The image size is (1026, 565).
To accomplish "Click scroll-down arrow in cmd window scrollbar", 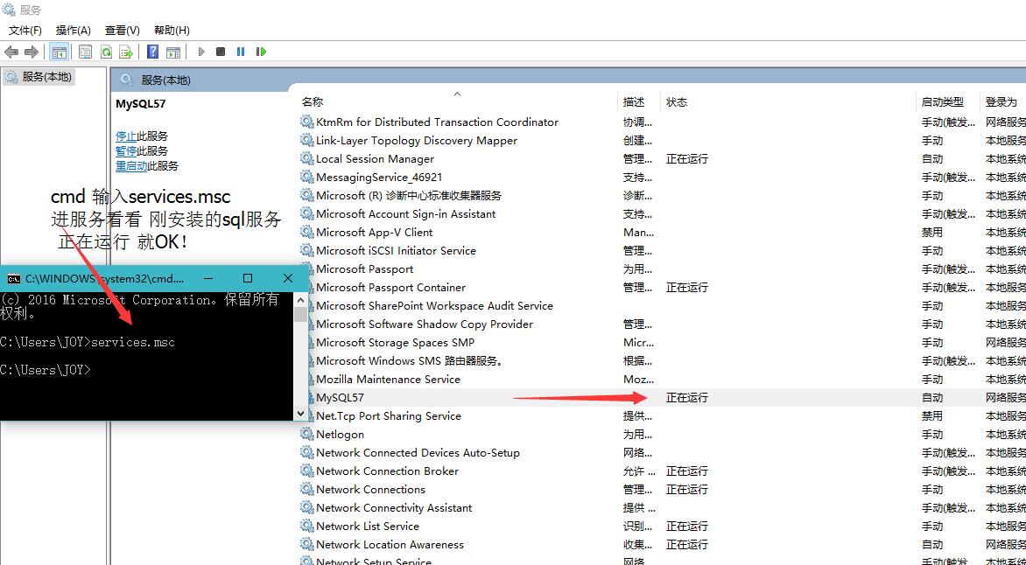I will (300, 414).
